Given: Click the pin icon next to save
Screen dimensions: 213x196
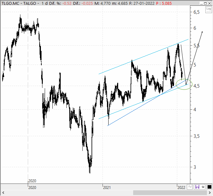Looking at the screenshot, I should click(x=203, y=187).
